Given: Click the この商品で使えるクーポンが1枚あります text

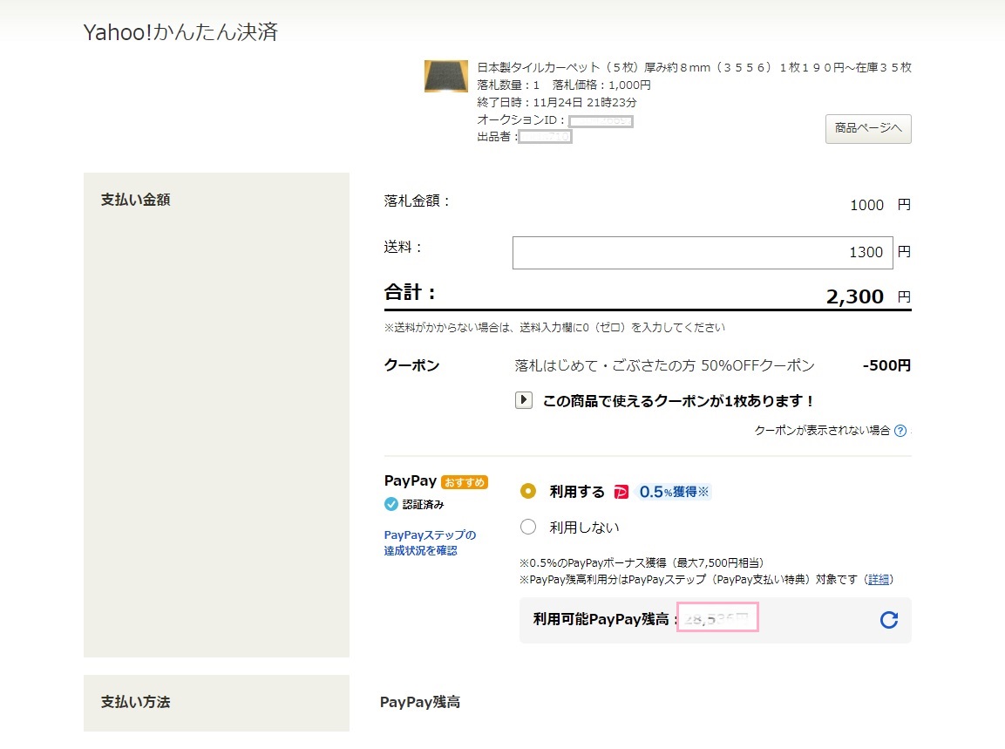Looking at the screenshot, I should (678, 401).
